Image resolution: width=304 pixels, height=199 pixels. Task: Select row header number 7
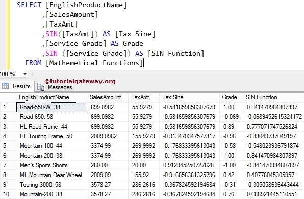(5, 165)
